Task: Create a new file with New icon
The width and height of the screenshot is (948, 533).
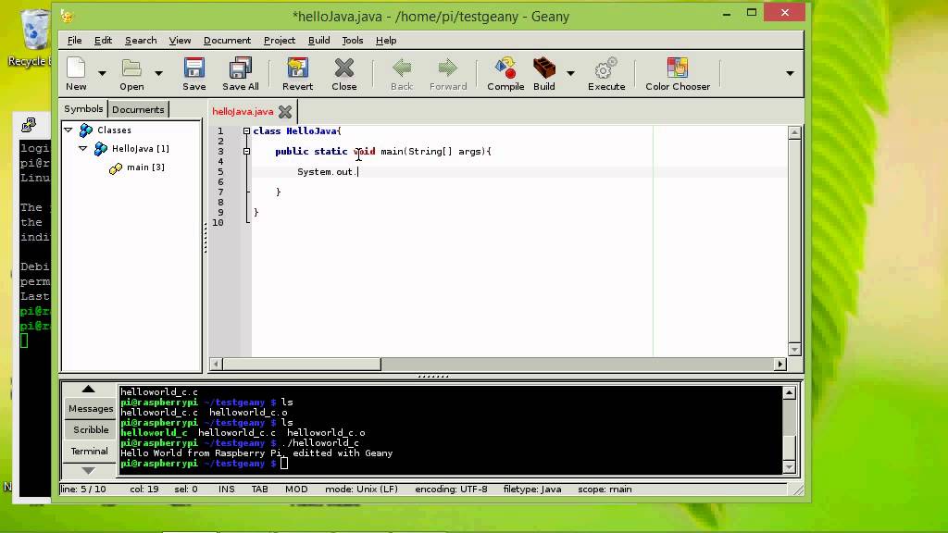Action: 76,74
